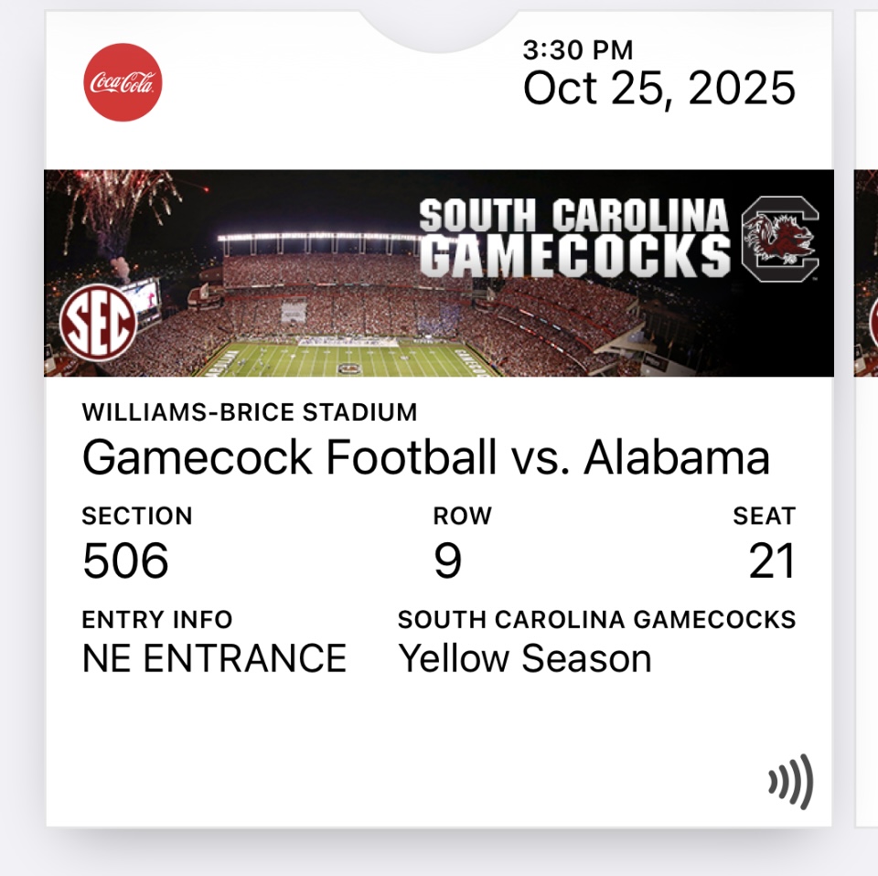Tap the ROW field label

click(462, 517)
